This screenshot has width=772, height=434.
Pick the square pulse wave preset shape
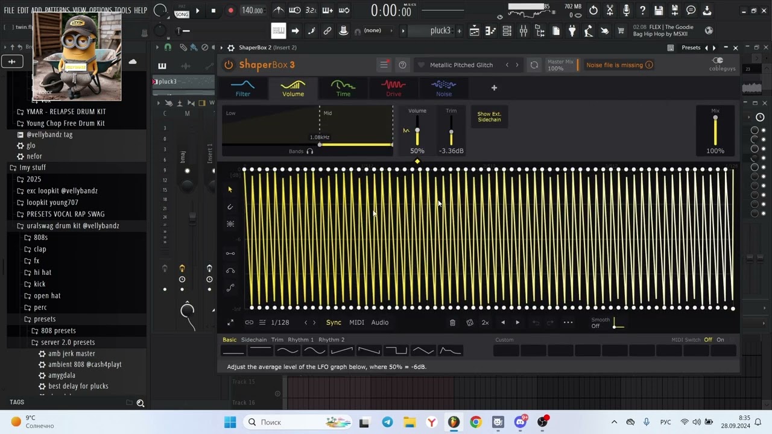(396, 351)
